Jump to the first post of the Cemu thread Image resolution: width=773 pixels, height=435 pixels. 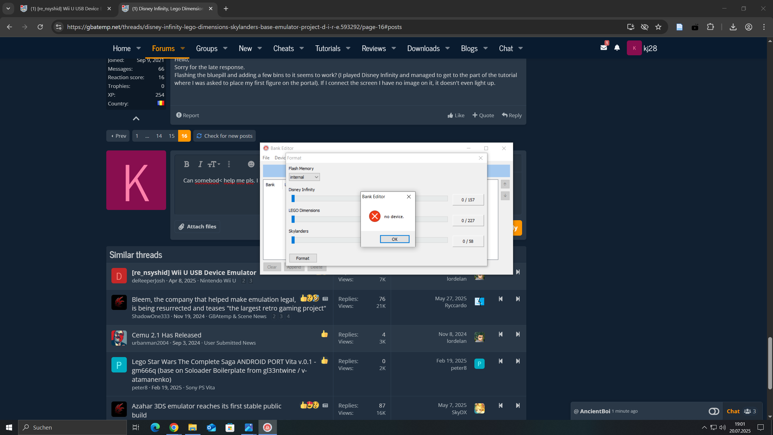tap(500, 334)
